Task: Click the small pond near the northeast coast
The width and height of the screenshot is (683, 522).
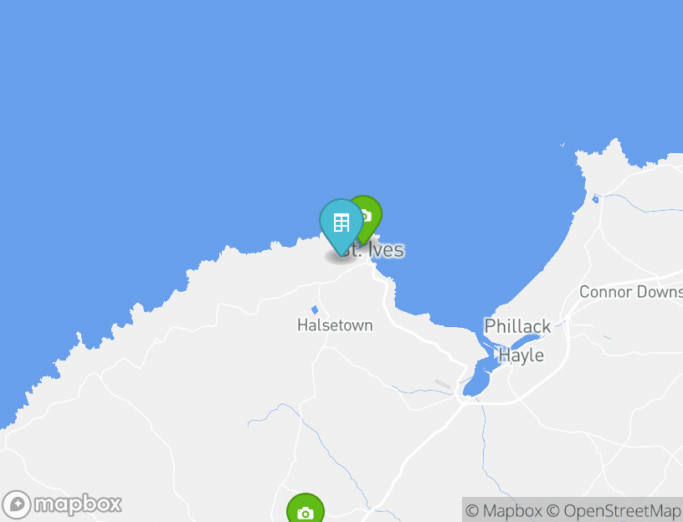Action: [595, 199]
